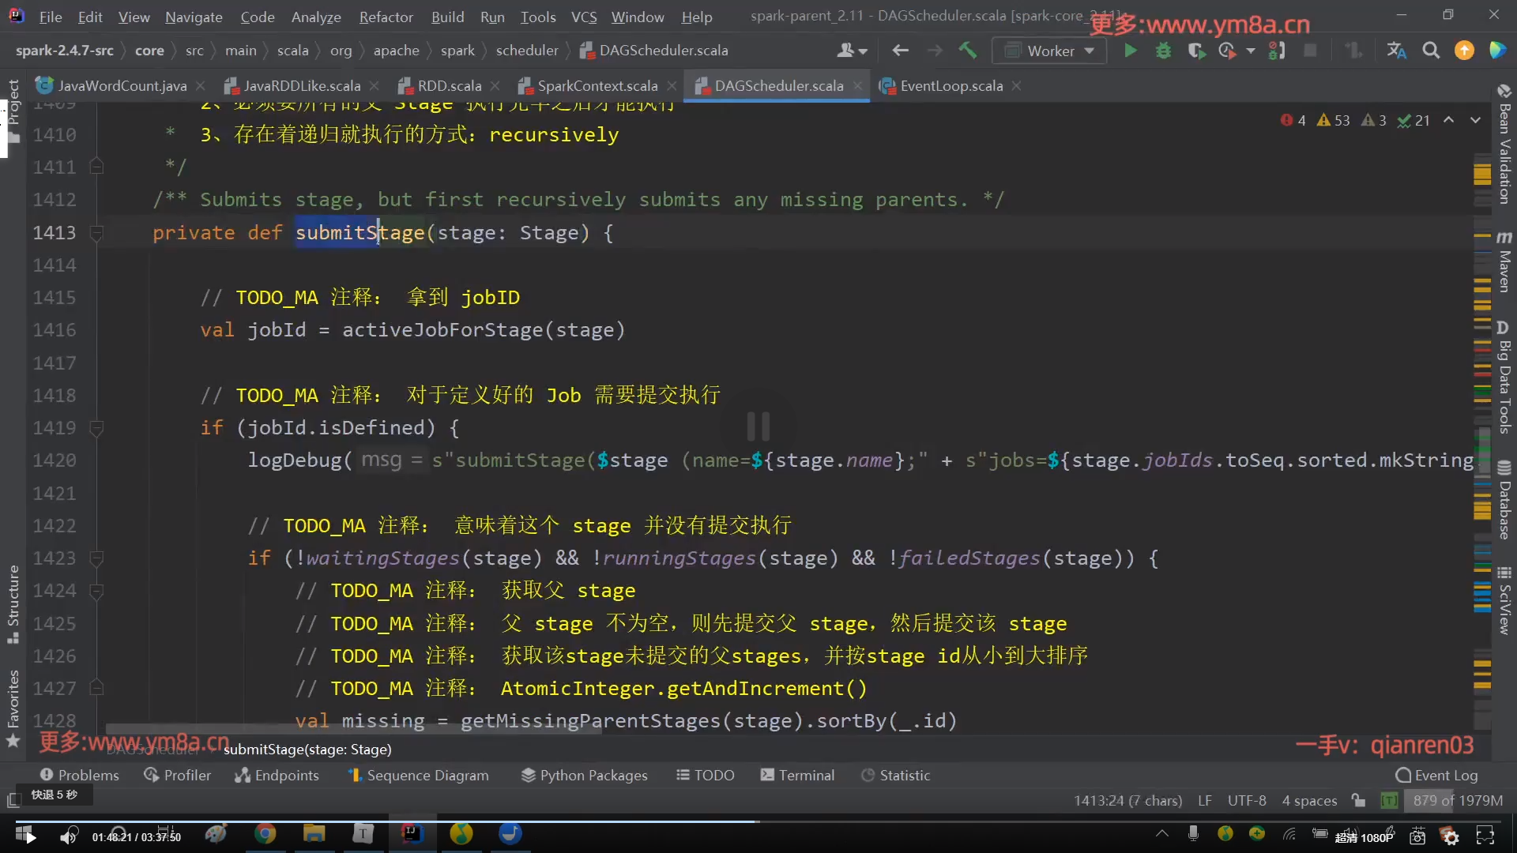Run with Coverage shield icon
The height and width of the screenshot is (853, 1517).
1196,51
